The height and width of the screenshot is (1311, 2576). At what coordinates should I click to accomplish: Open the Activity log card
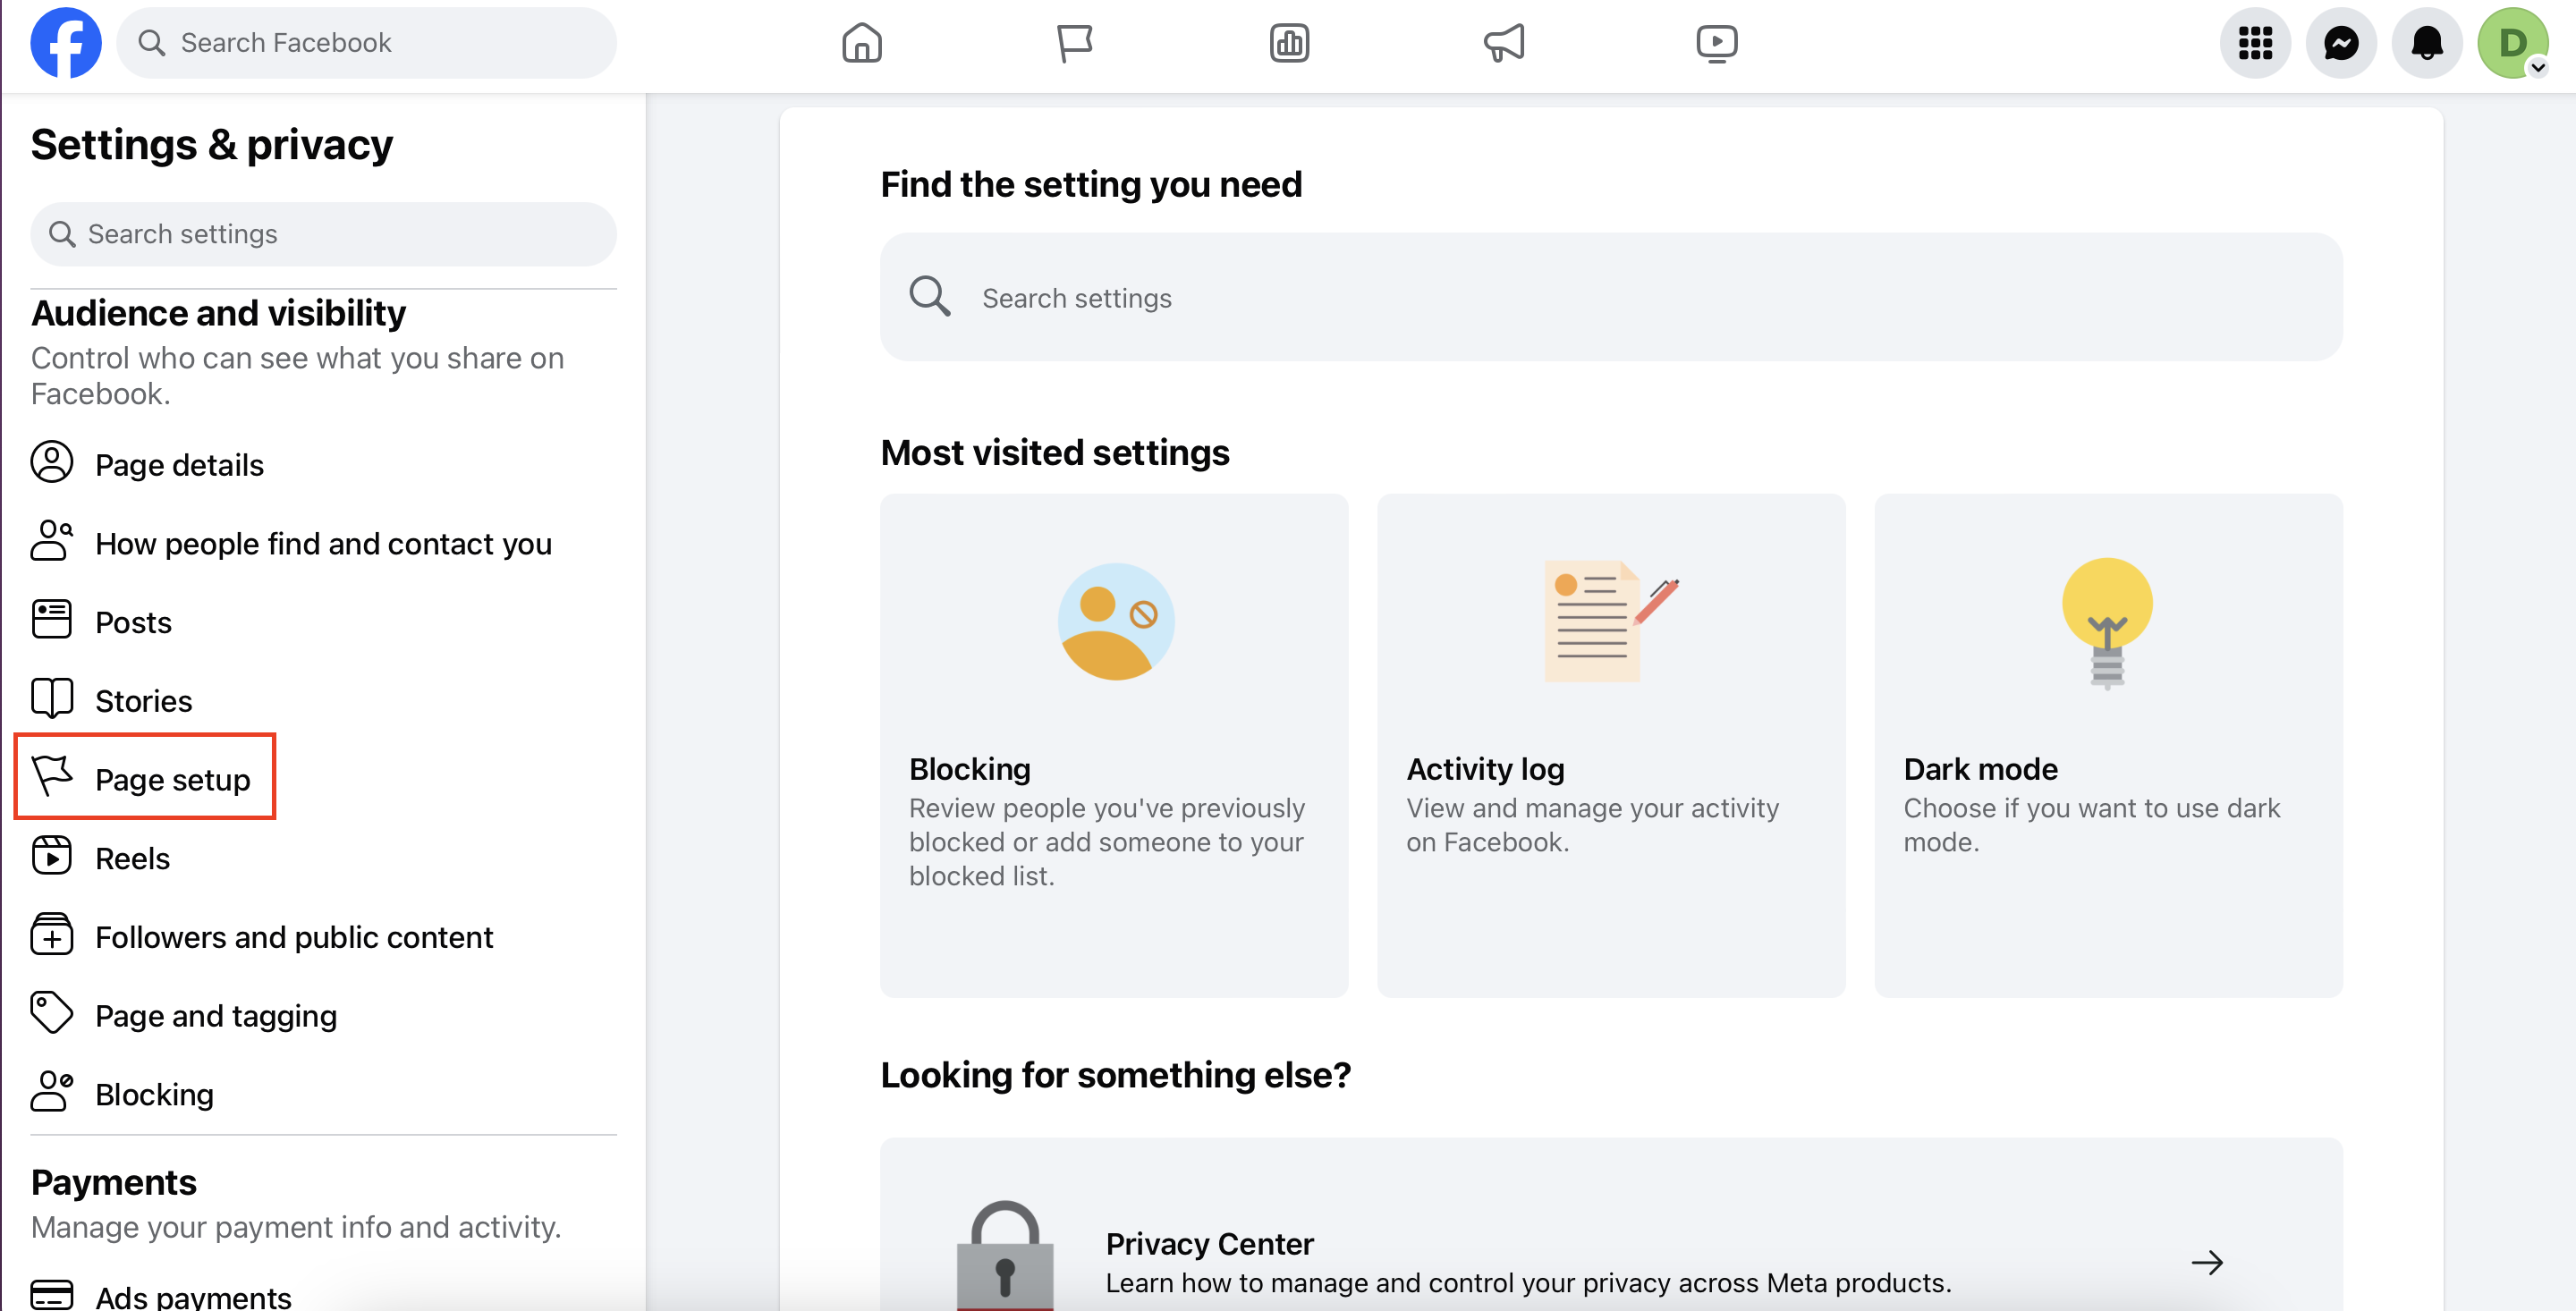click(1611, 745)
